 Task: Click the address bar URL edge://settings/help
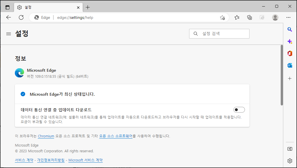[75, 18]
